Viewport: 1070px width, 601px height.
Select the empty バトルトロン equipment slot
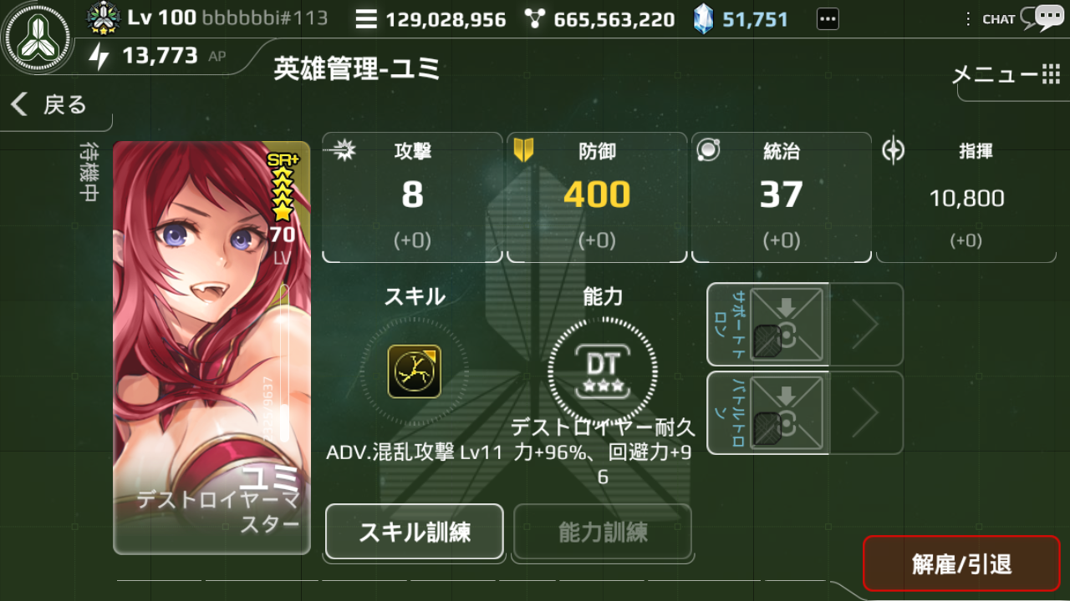pos(786,413)
